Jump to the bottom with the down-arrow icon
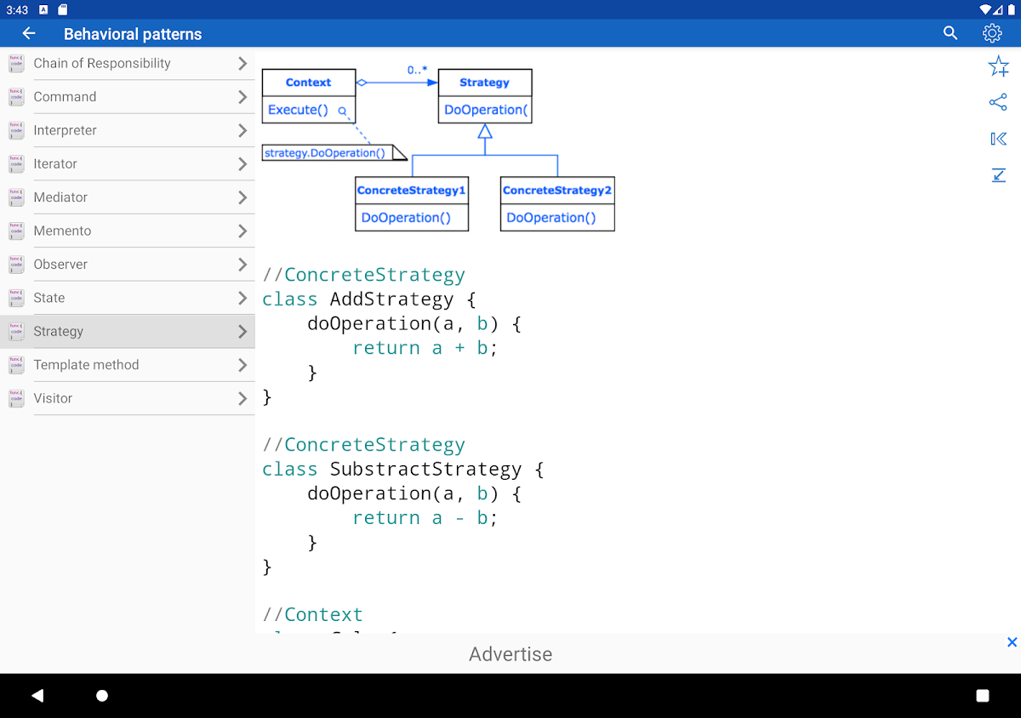1021x718 pixels. tap(998, 175)
